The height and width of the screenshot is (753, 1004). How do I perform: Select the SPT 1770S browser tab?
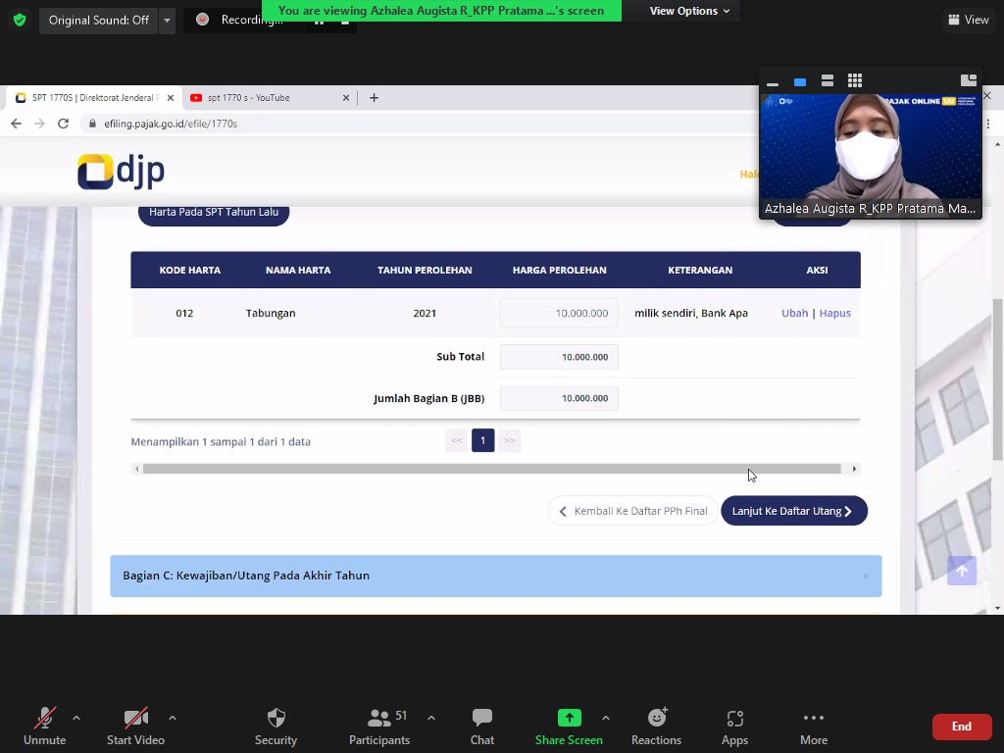(93, 98)
